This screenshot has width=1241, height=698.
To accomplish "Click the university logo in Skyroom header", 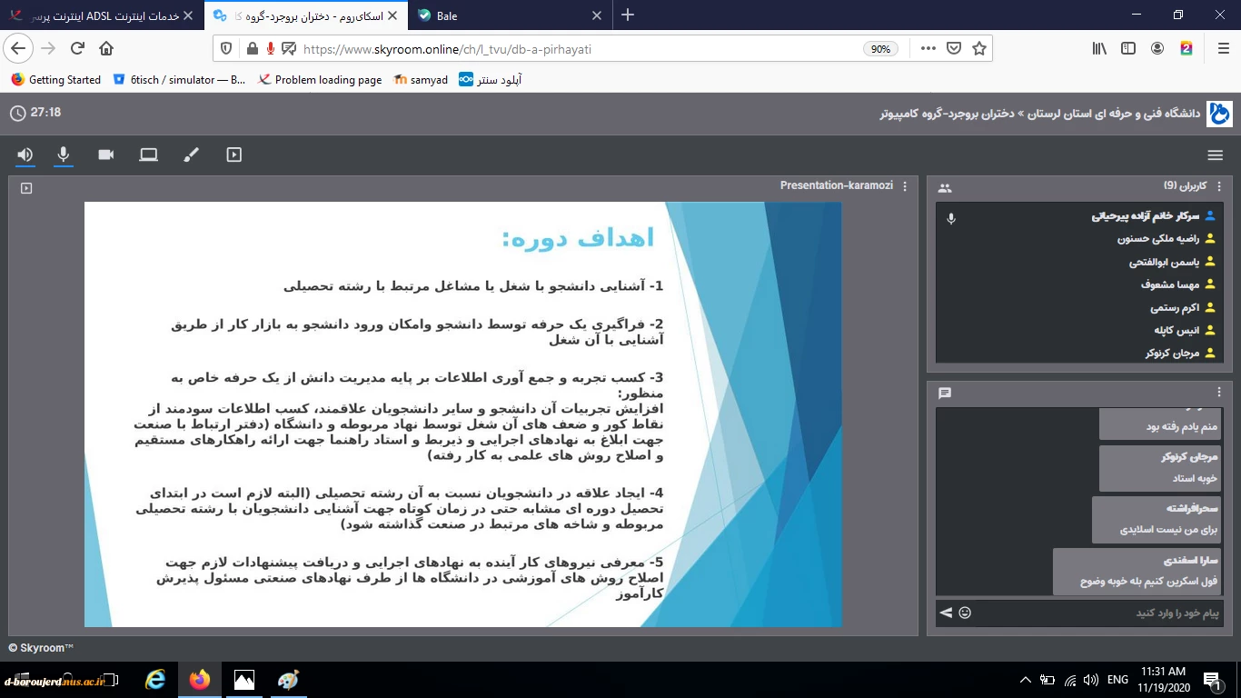I will (x=1218, y=114).
